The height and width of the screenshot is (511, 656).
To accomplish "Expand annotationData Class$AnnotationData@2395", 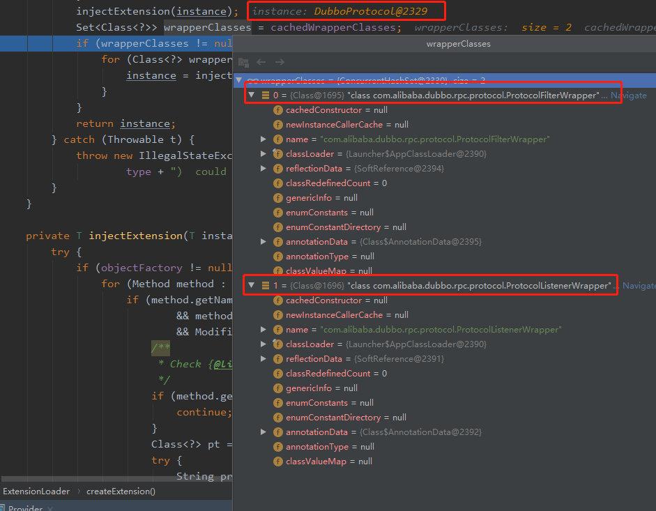I will [263, 241].
